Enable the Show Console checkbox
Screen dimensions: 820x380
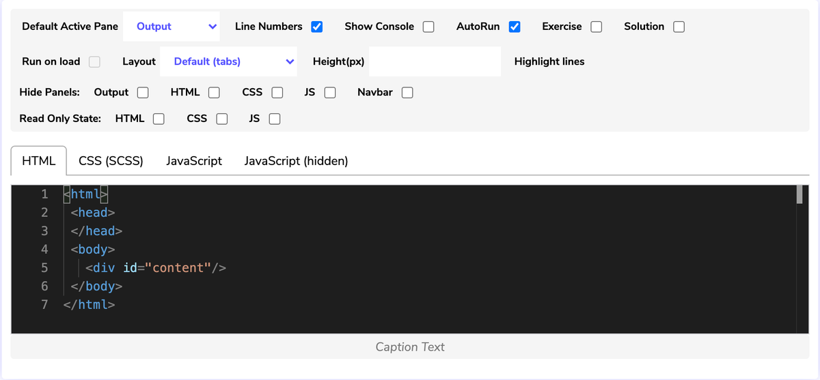click(428, 27)
